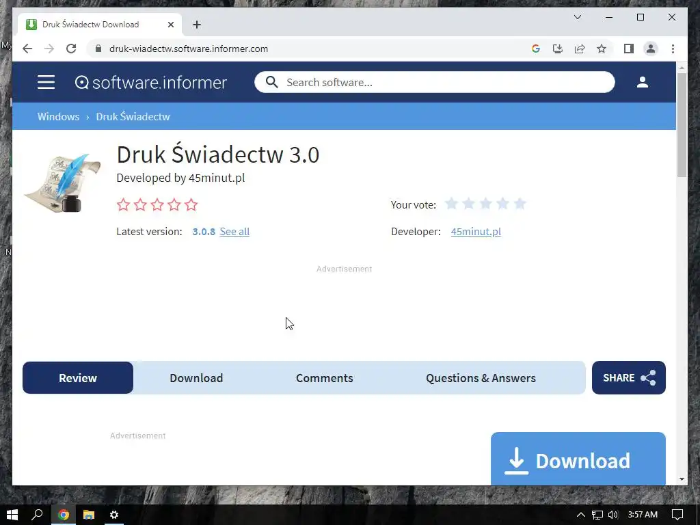Click the scrollbar down arrow
Image resolution: width=700 pixels, height=525 pixels.
682,479
